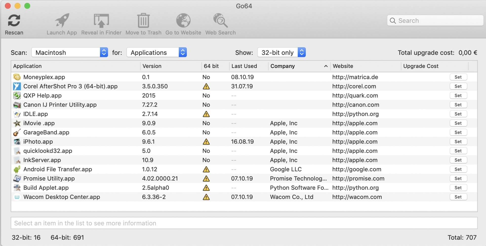This screenshot has height=246, width=486.
Task: Click the iMovie app star icon
Action: [x=17, y=123]
